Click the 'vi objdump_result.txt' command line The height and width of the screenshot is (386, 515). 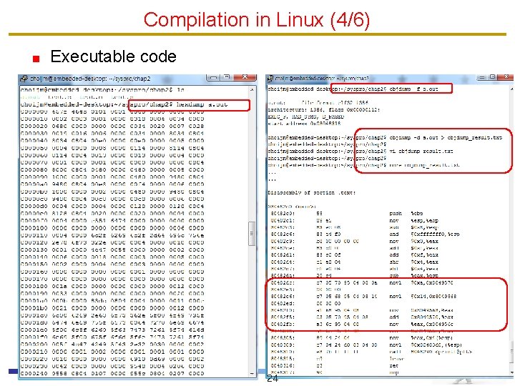(421, 152)
